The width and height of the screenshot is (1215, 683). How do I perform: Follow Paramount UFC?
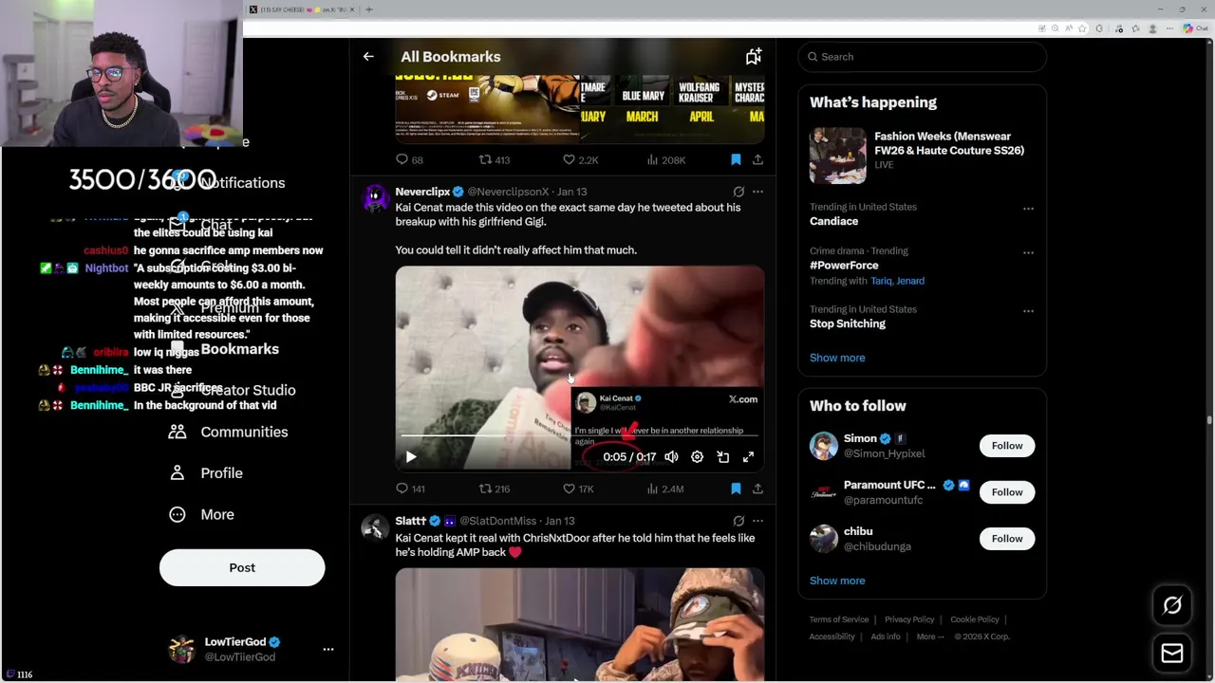pyautogui.click(x=1007, y=492)
